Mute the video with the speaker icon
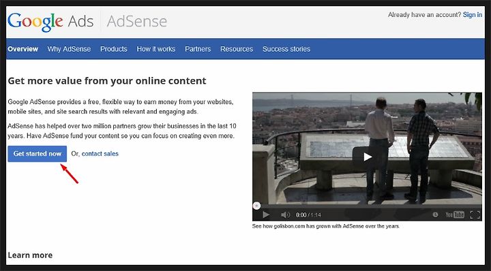The image size is (491, 271). [285, 214]
